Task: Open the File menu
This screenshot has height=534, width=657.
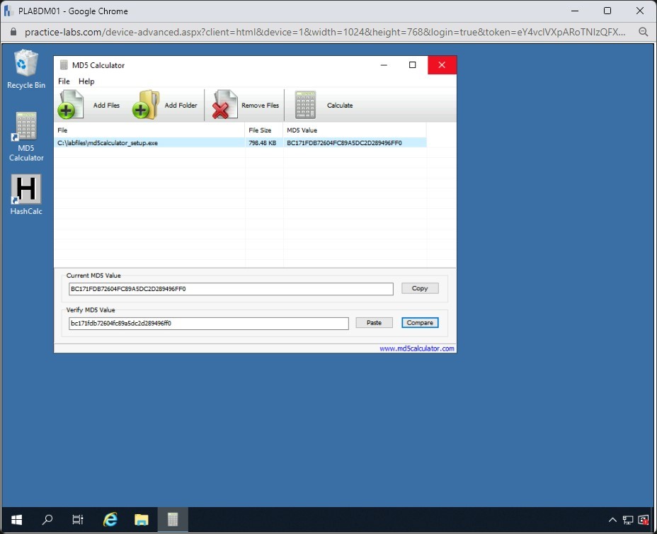Action: pyautogui.click(x=64, y=81)
